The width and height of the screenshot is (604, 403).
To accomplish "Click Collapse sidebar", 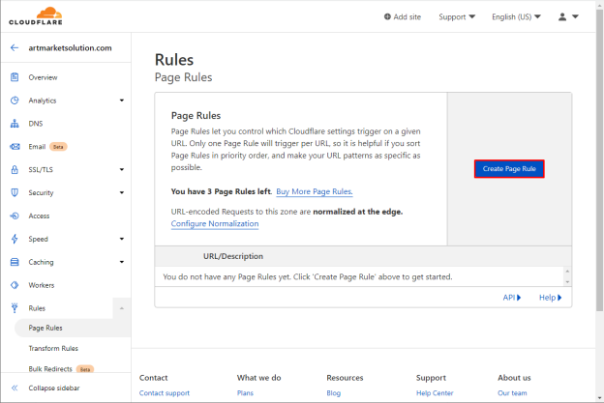I will click(x=54, y=388).
